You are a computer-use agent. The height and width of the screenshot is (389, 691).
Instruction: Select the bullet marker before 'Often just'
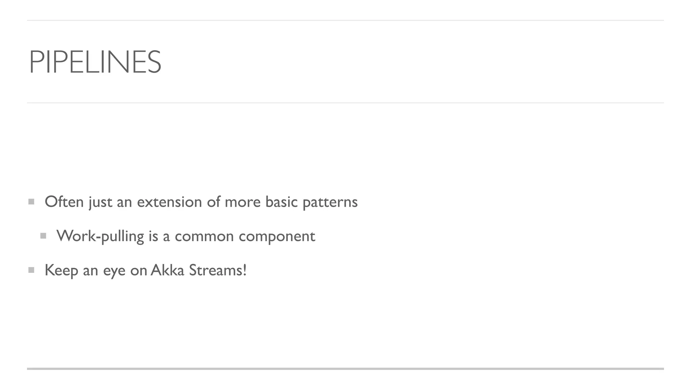tap(31, 202)
